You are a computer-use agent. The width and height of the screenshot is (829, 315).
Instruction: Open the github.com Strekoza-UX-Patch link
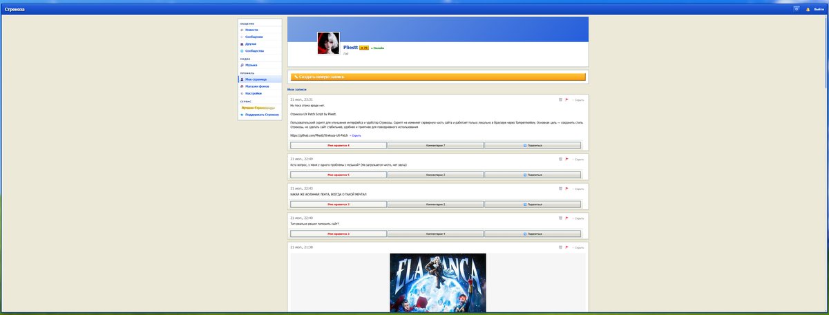point(320,136)
